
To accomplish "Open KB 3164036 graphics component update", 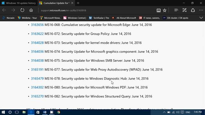I will [x=37, y=52].
